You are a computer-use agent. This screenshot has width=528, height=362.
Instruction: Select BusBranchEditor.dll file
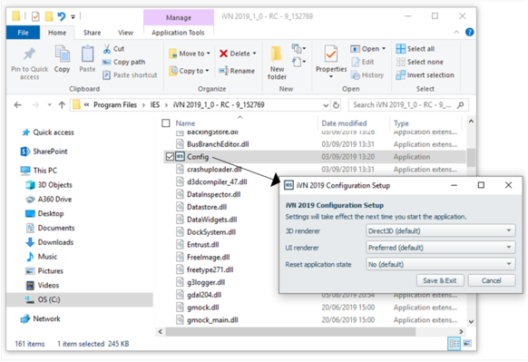click(219, 144)
